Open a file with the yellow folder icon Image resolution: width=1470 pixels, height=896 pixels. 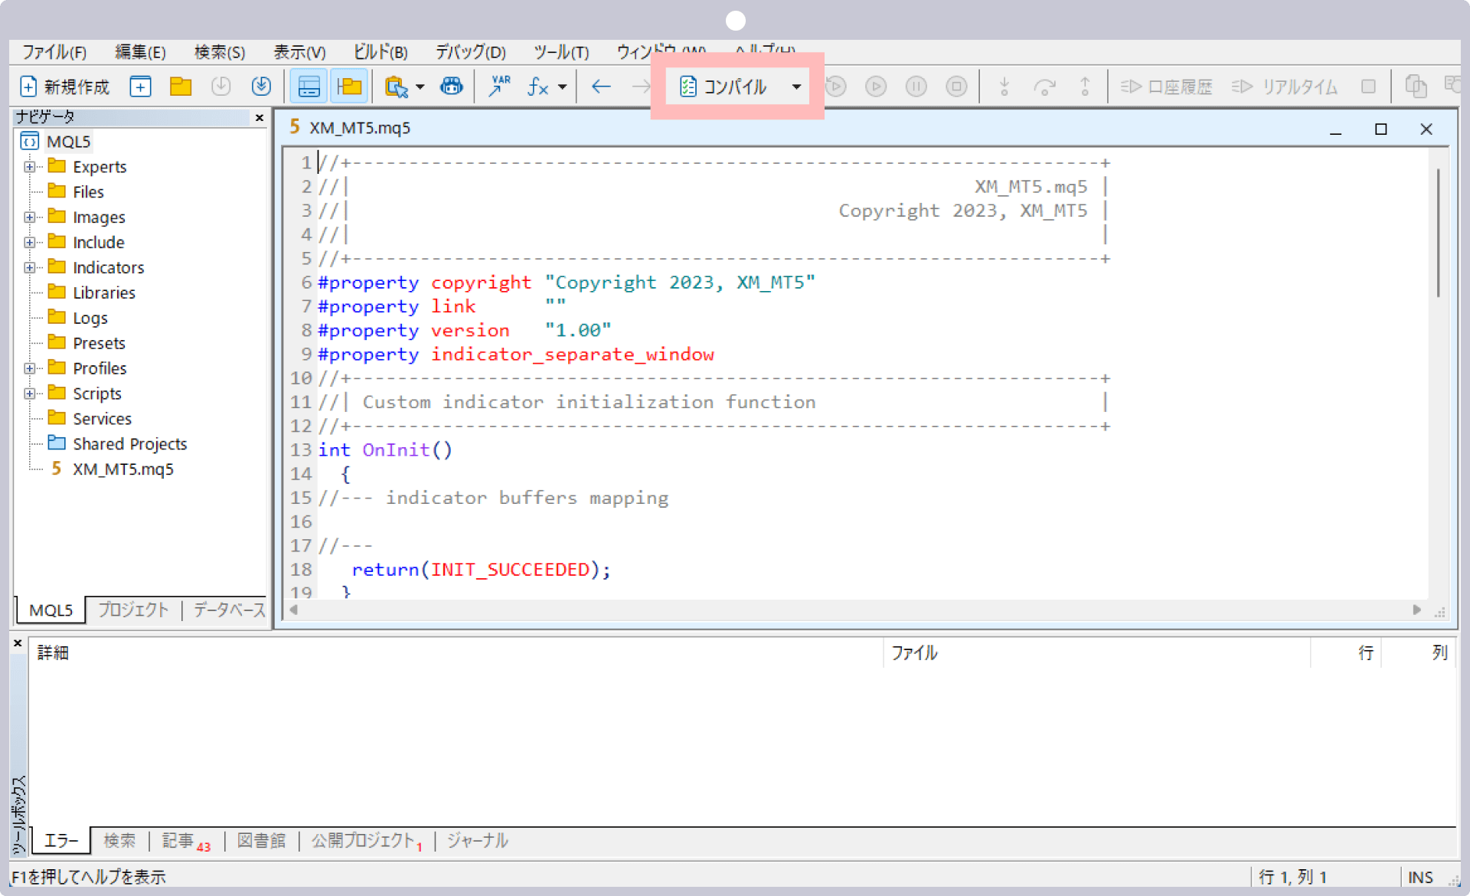click(x=181, y=87)
